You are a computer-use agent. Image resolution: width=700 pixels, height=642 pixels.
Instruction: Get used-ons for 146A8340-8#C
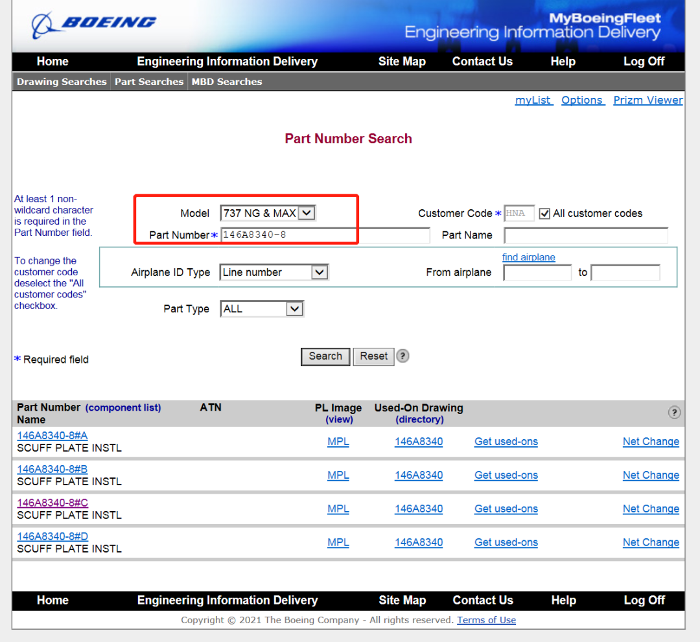(x=506, y=509)
